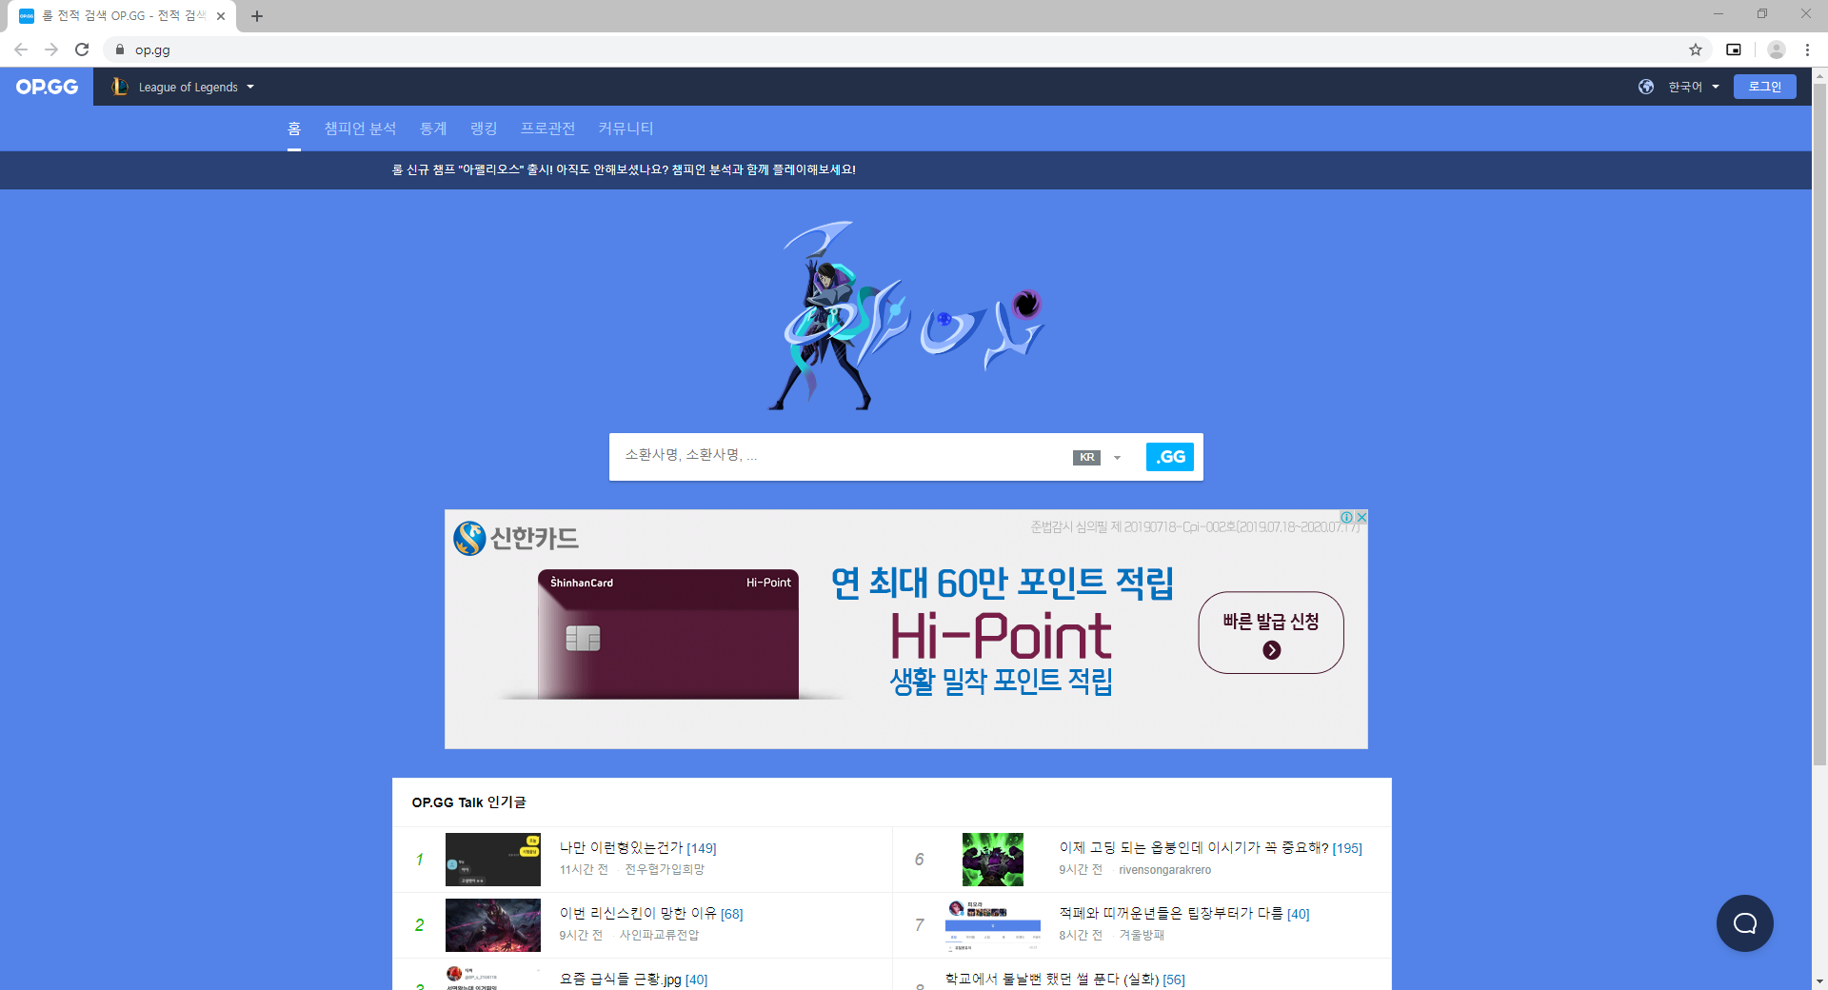
Task: Open the 랭킹 tab
Action: point(484,129)
